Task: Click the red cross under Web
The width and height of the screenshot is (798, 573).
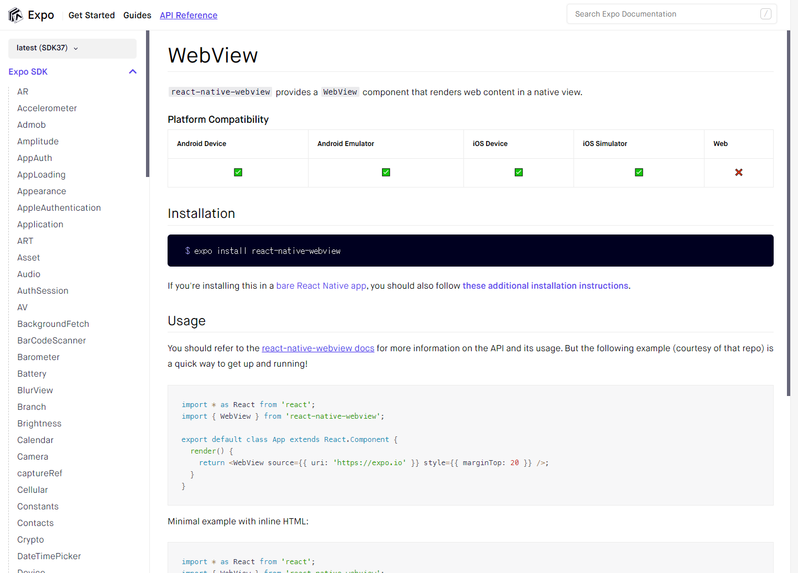Action: (x=739, y=173)
